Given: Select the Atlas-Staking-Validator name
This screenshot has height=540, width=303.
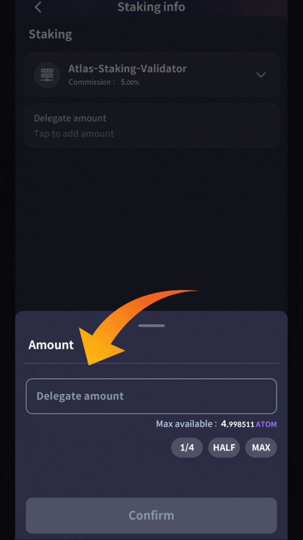Looking at the screenshot, I should pyautogui.click(x=127, y=68).
